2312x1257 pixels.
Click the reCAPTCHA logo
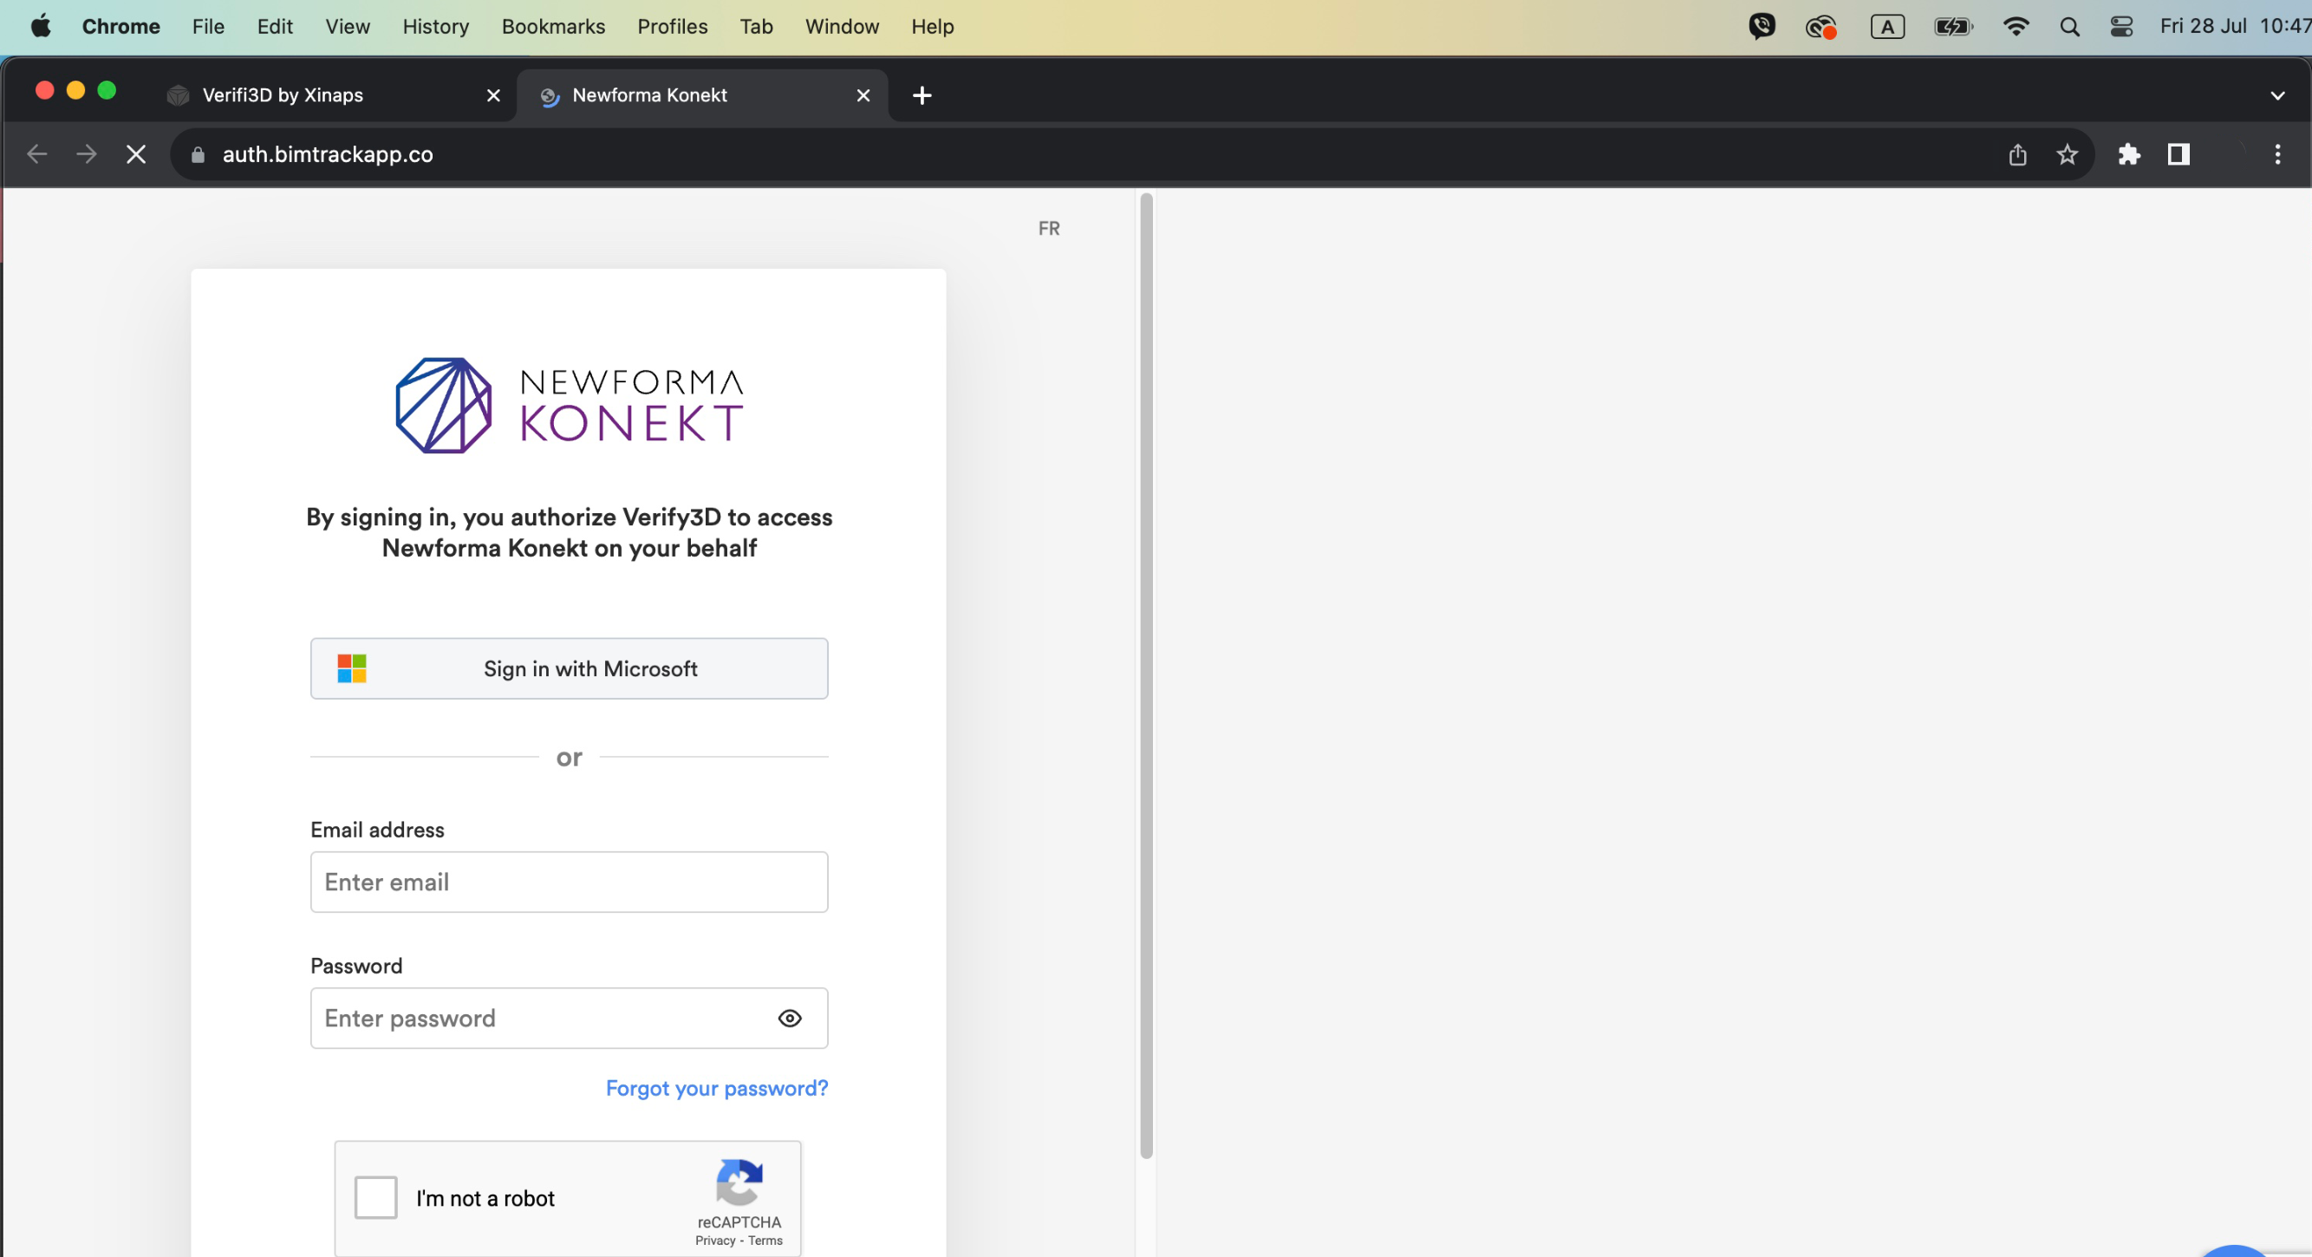739,1182
